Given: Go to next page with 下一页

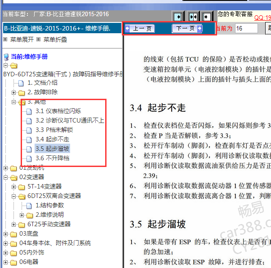Looking at the screenshot, I should [x=187, y=28].
